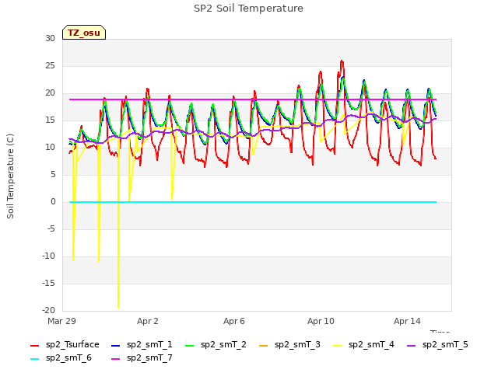Image resolution: width=498 pixels, height=373 pixels.
Task: Click the 0 y-axis tick label
Action: (53, 202)
